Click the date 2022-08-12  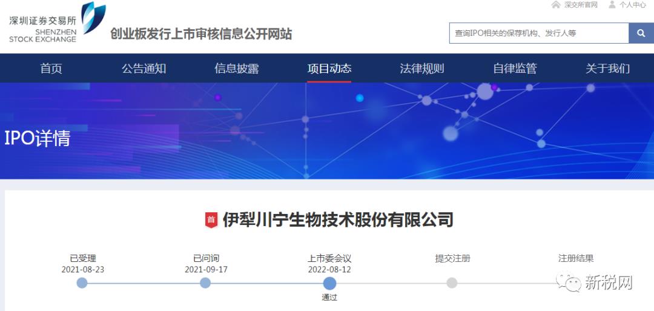[x=329, y=270]
